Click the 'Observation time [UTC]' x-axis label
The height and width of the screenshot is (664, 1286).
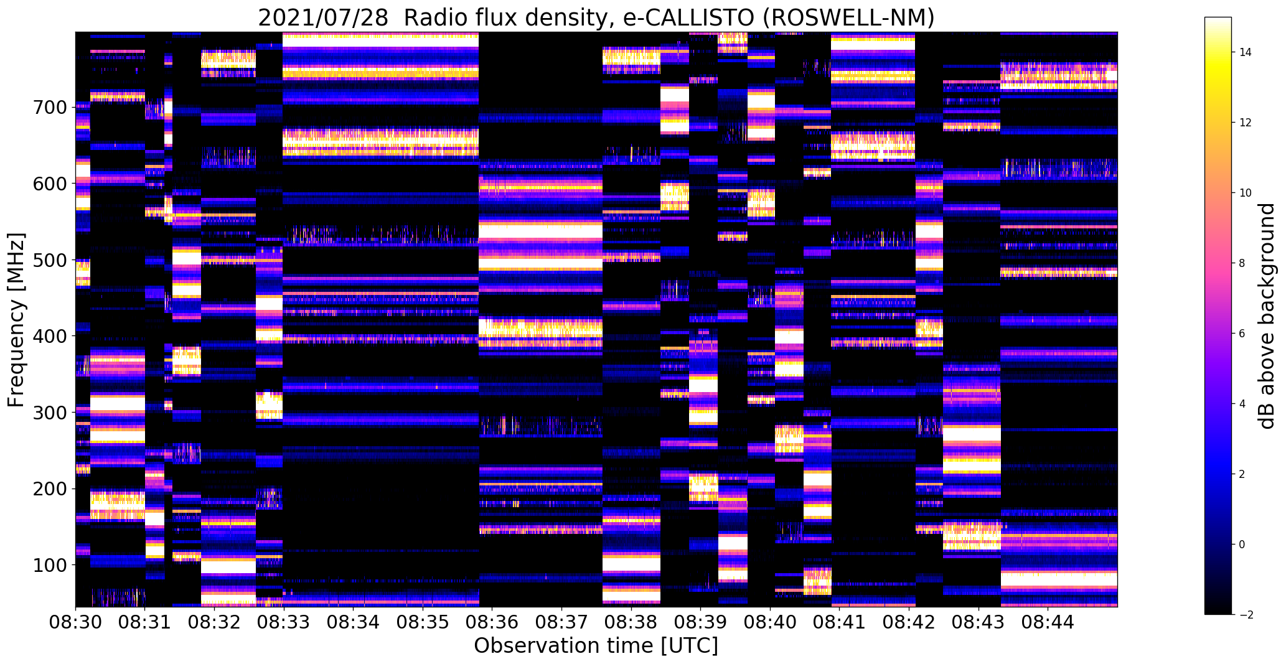pyautogui.click(x=596, y=646)
